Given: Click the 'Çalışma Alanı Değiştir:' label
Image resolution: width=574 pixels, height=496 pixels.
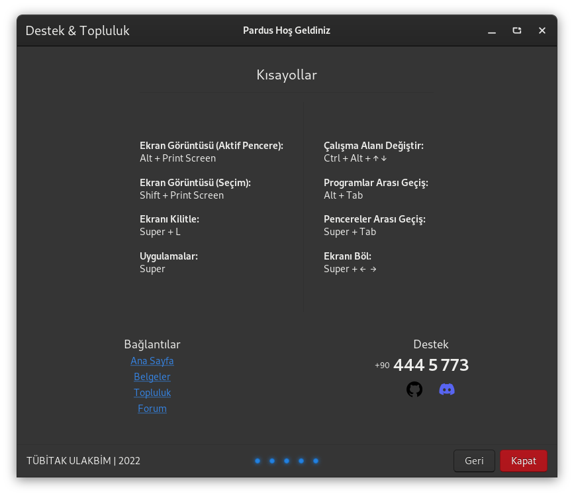Looking at the screenshot, I should tap(374, 146).
